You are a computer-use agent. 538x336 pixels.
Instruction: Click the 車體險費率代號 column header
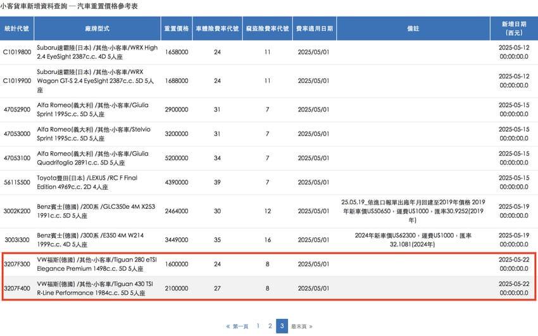[217, 28]
